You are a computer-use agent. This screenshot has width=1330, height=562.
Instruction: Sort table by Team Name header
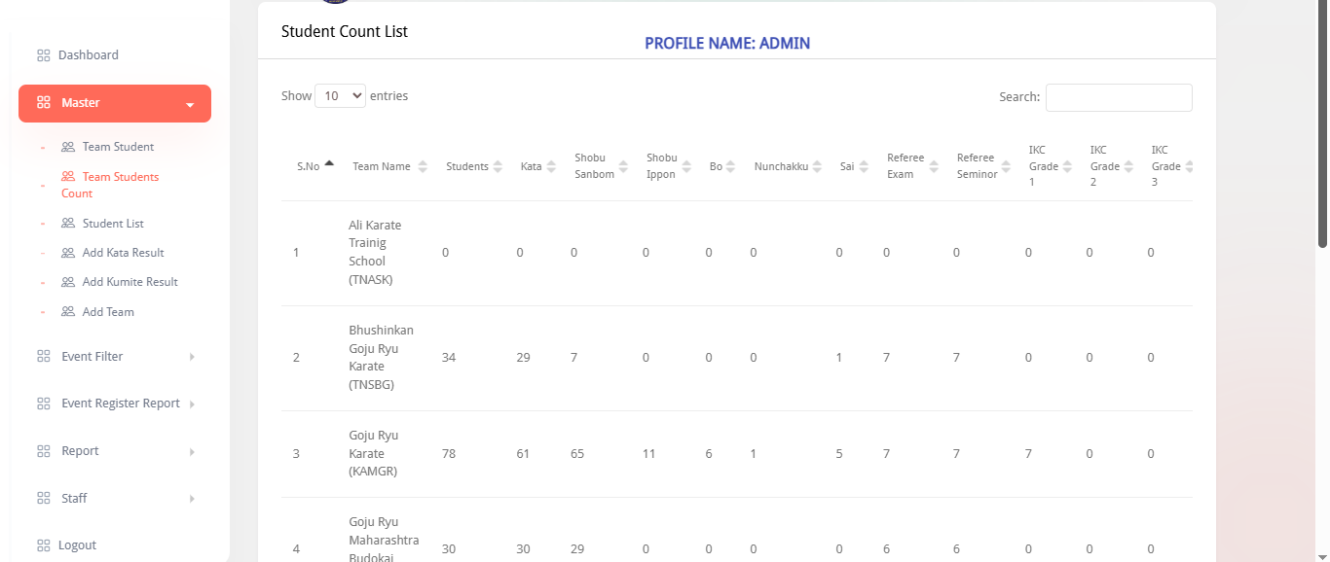point(382,166)
